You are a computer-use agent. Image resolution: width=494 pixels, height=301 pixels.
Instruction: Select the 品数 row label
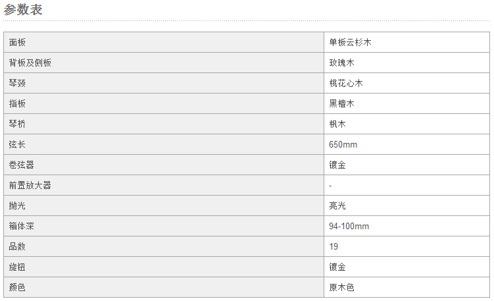17,246
